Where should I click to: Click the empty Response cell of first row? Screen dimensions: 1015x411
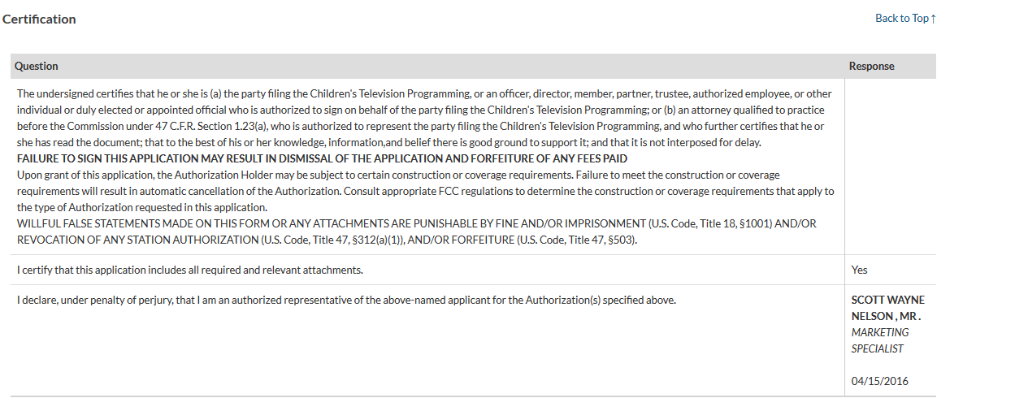pyautogui.click(x=889, y=167)
